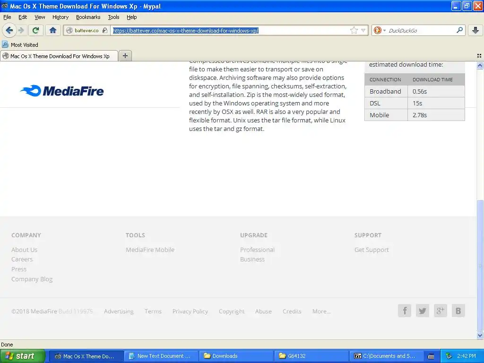Click the MediaFire logo
This screenshot has height=363, width=484.
tap(62, 91)
